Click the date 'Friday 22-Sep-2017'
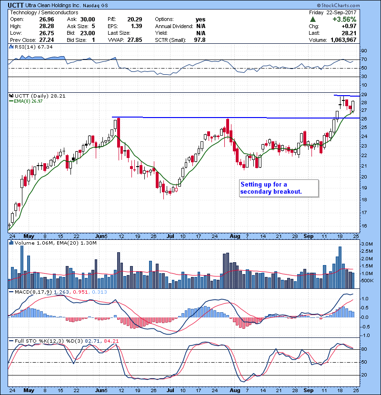 [332, 12]
